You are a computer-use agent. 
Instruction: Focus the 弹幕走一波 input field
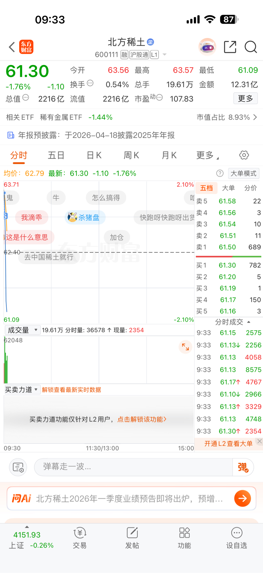click(134, 467)
